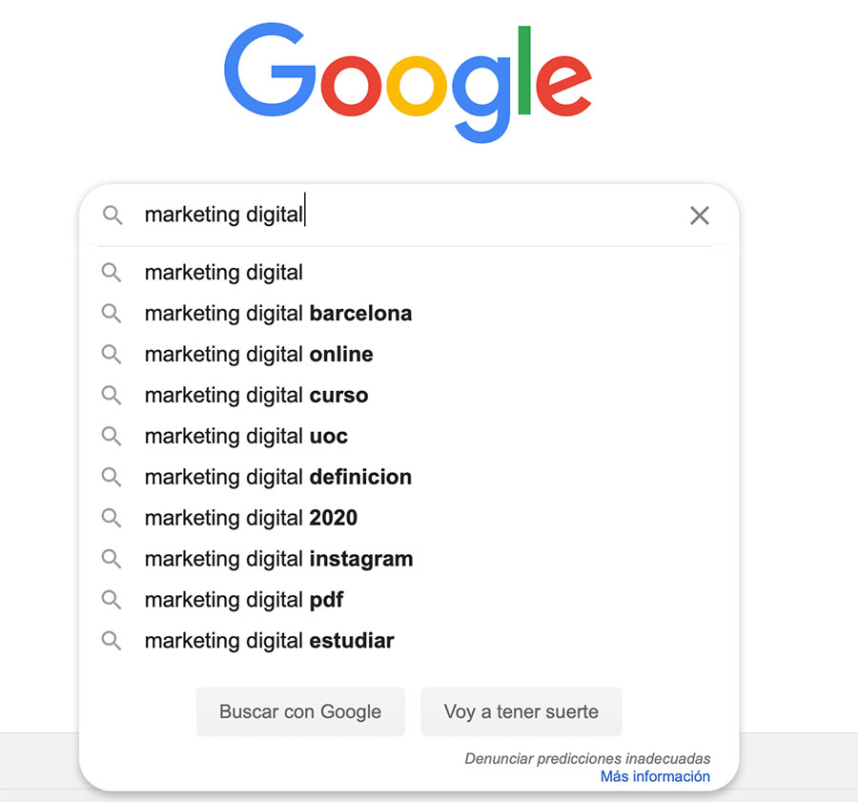Click the X to clear the search field
This screenshot has height=802, width=858.
(x=699, y=216)
